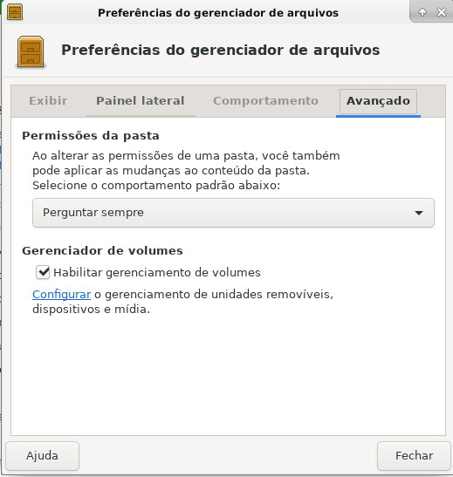This screenshot has height=477, width=453.
Task: Click the Permissões da pasta section heading
Action: click(91, 136)
